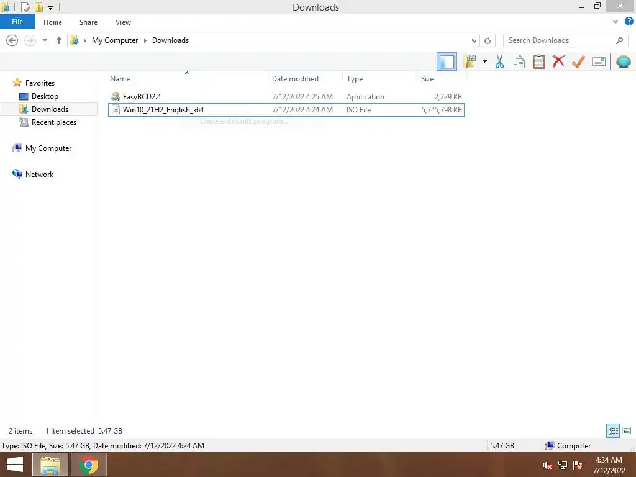The width and height of the screenshot is (636, 477).
Task: Click the Copy icon in toolbar
Action: pos(519,61)
